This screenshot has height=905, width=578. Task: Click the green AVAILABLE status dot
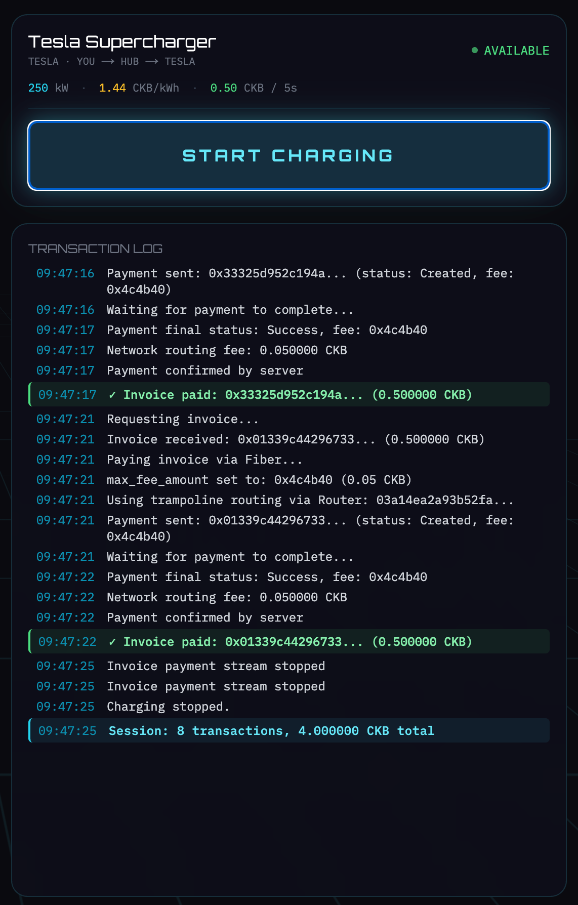(475, 50)
